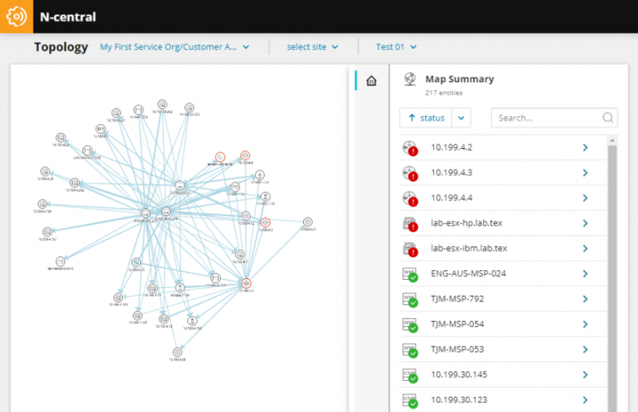
Task: Click the failed router icon for 10.199.4.2
Action: coord(410,148)
